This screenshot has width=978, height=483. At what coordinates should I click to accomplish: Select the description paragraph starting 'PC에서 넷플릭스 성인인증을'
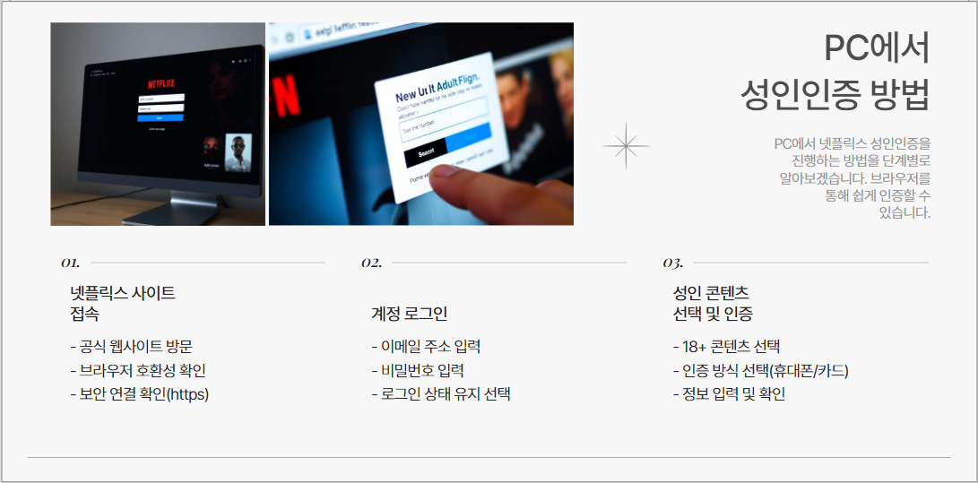(x=852, y=178)
